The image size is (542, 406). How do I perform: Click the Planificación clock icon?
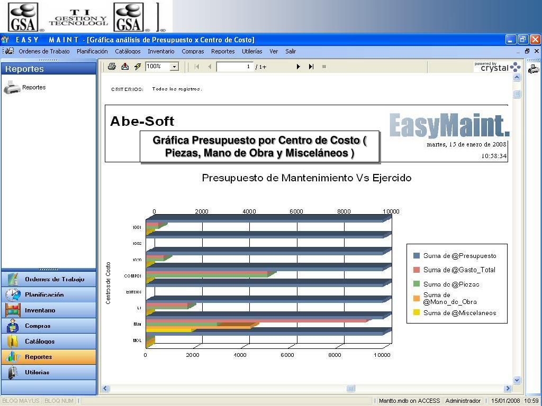tap(13, 295)
